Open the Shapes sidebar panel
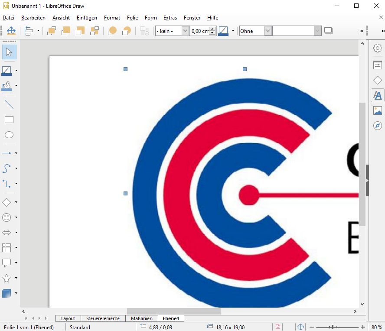The image size is (385, 331). (x=378, y=80)
